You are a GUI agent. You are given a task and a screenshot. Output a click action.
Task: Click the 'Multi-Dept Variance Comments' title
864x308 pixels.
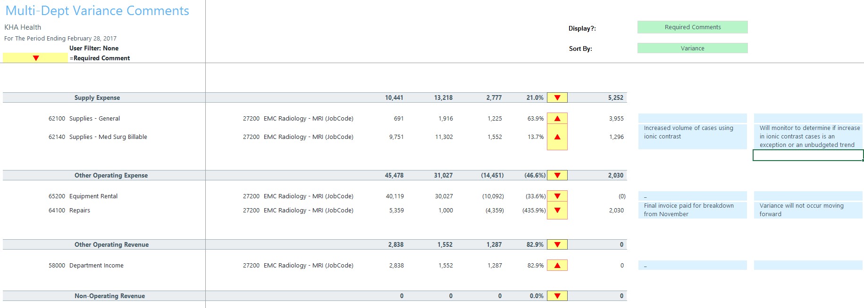click(97, 11)
